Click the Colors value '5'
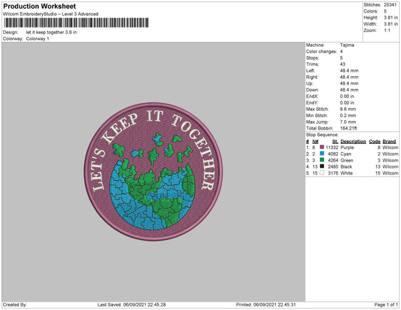The width and height of the screenshot is (401, 310). tap(385, 11)
